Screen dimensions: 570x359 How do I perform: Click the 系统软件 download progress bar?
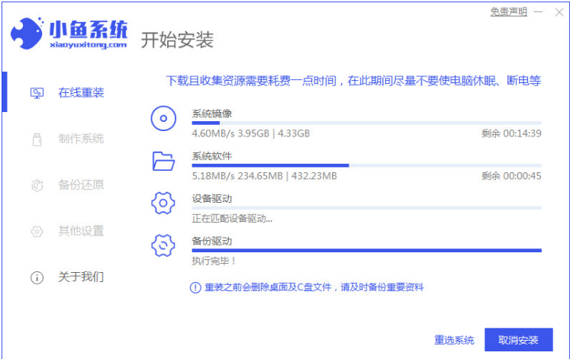[x=366, y=165]
